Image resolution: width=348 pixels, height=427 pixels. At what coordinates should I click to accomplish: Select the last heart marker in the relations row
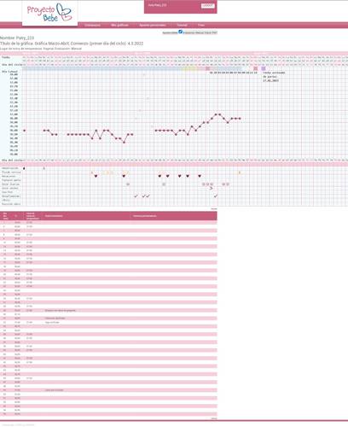(x=200, y=176)
